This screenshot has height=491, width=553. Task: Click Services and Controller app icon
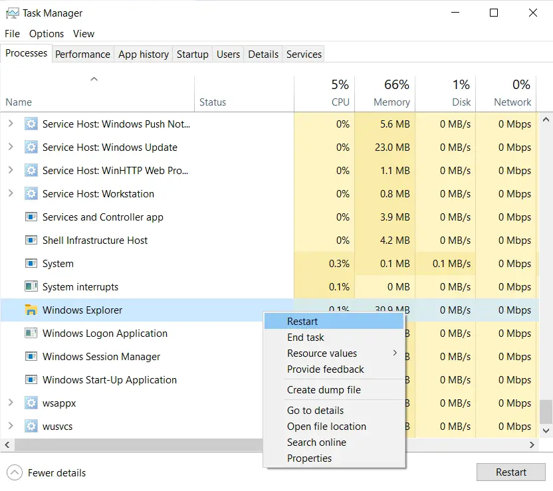31,217
